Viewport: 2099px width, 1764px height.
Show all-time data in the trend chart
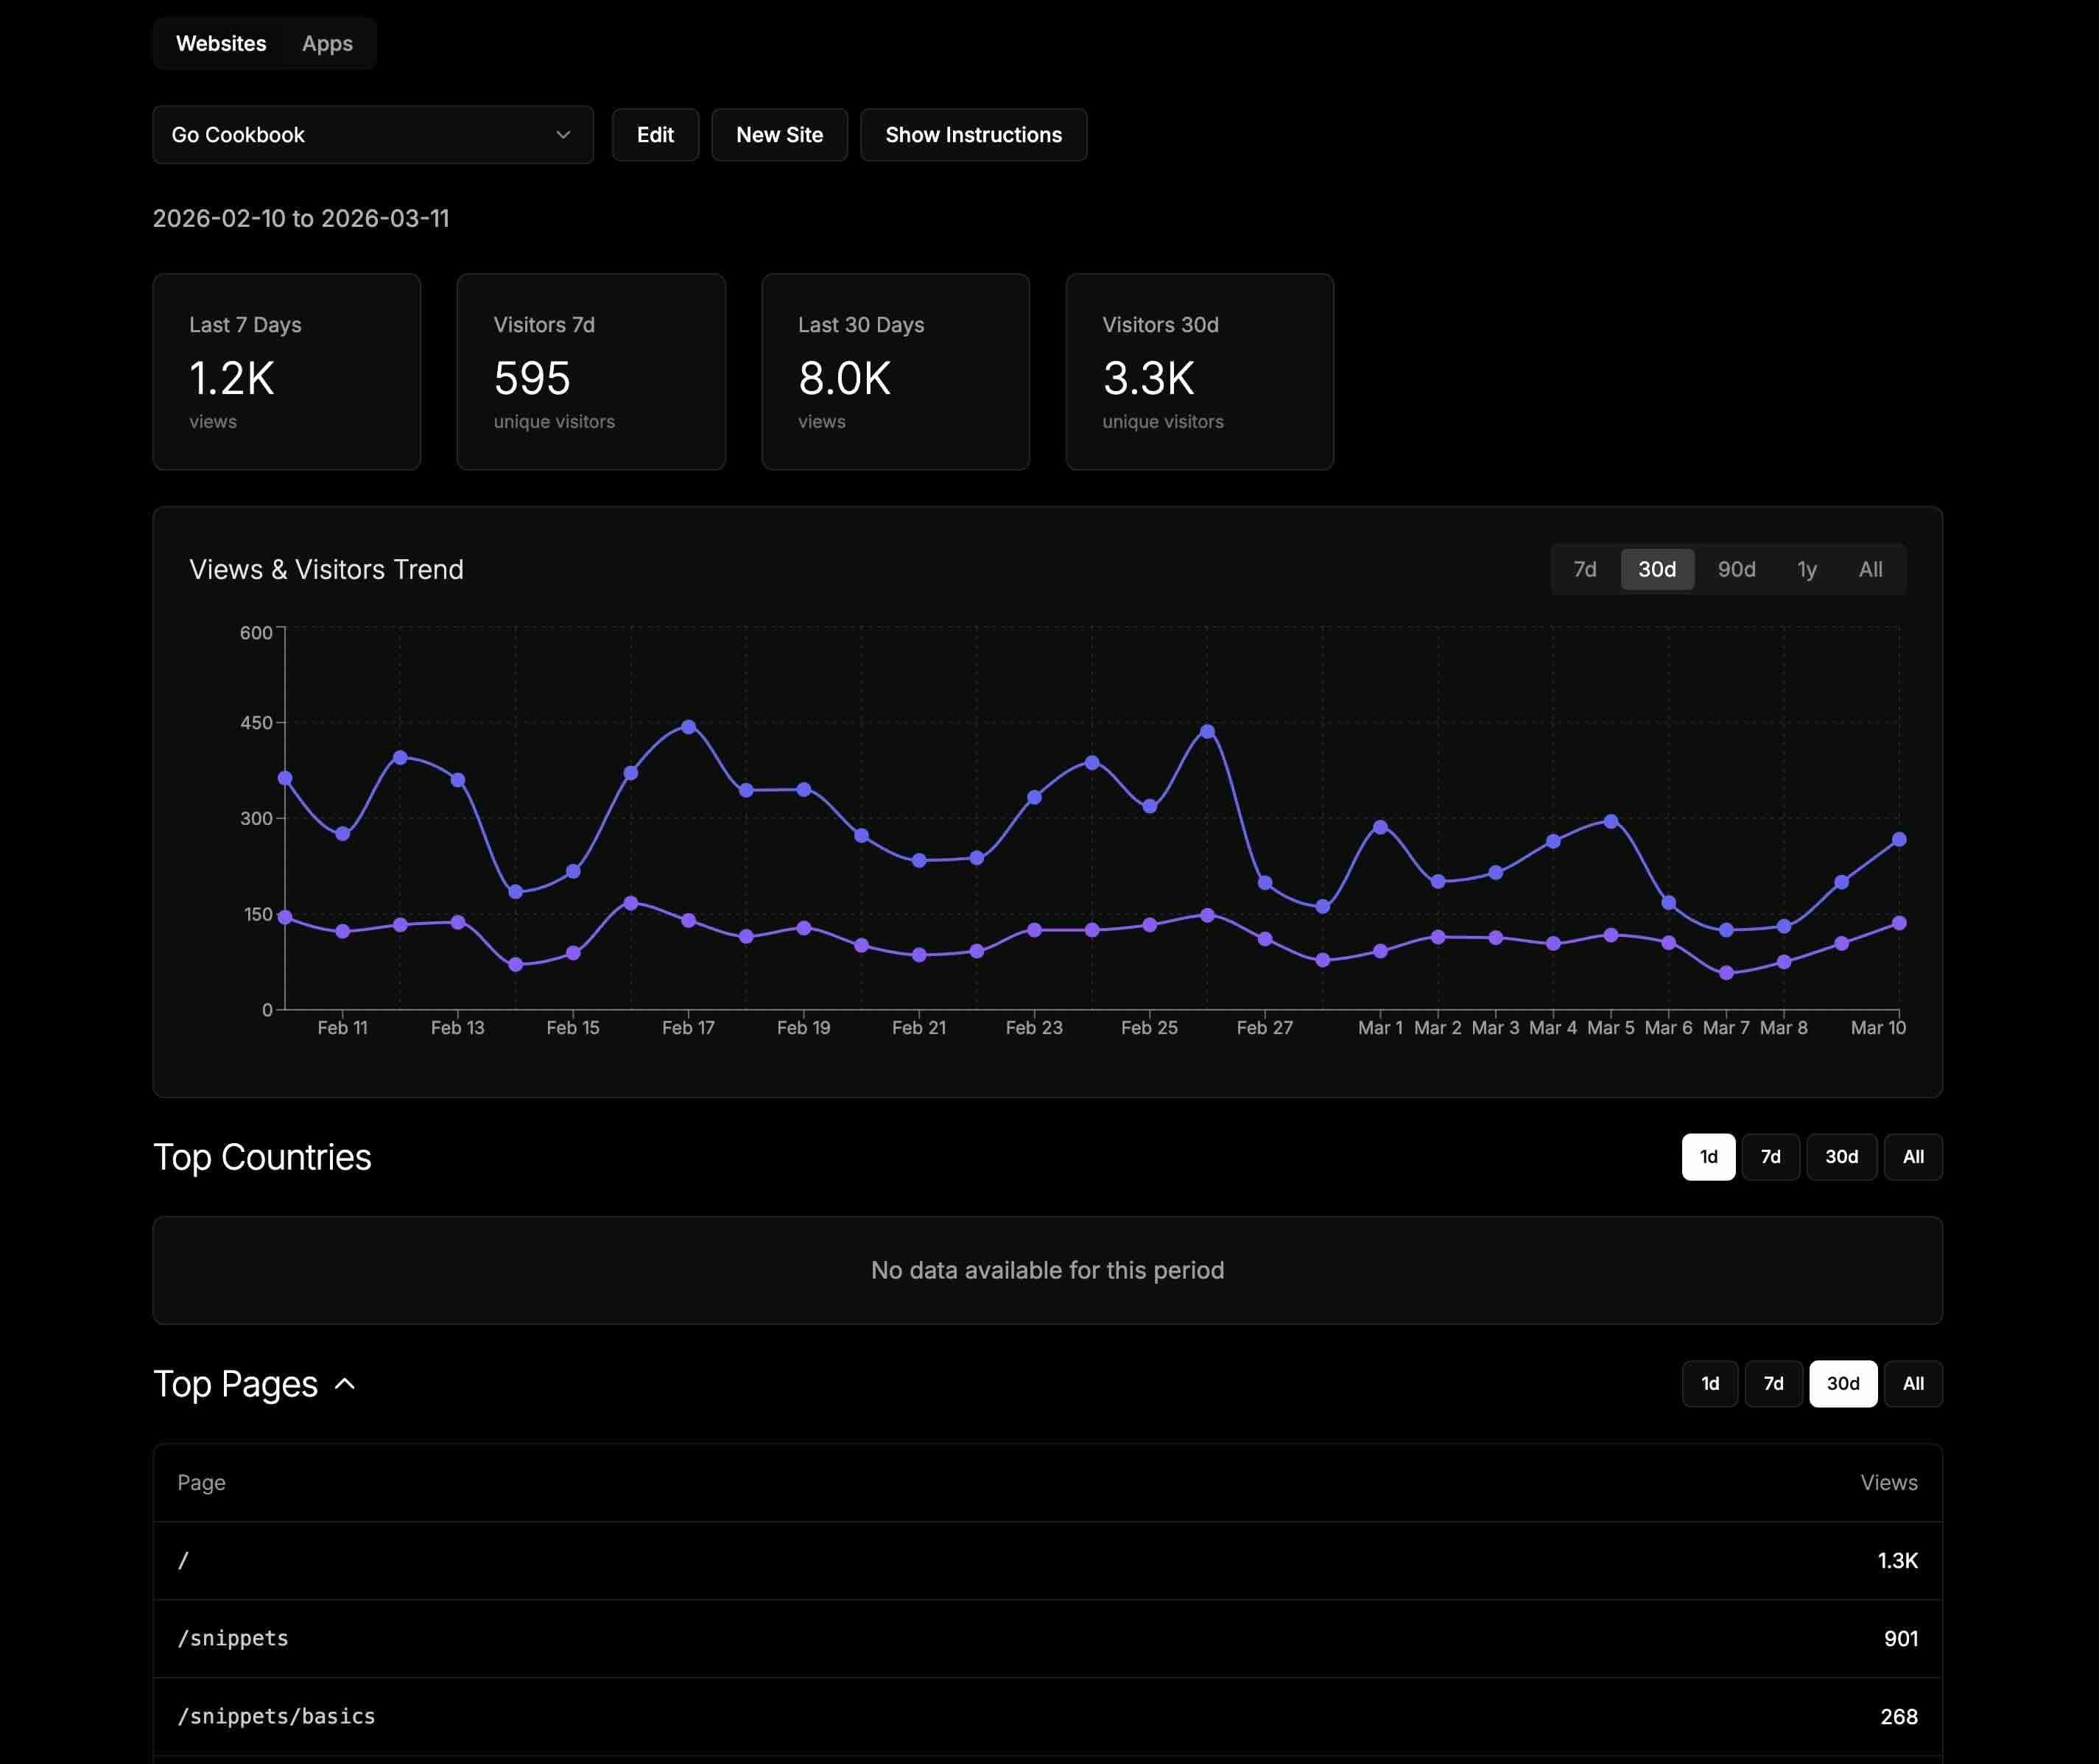pos(1869,568)
